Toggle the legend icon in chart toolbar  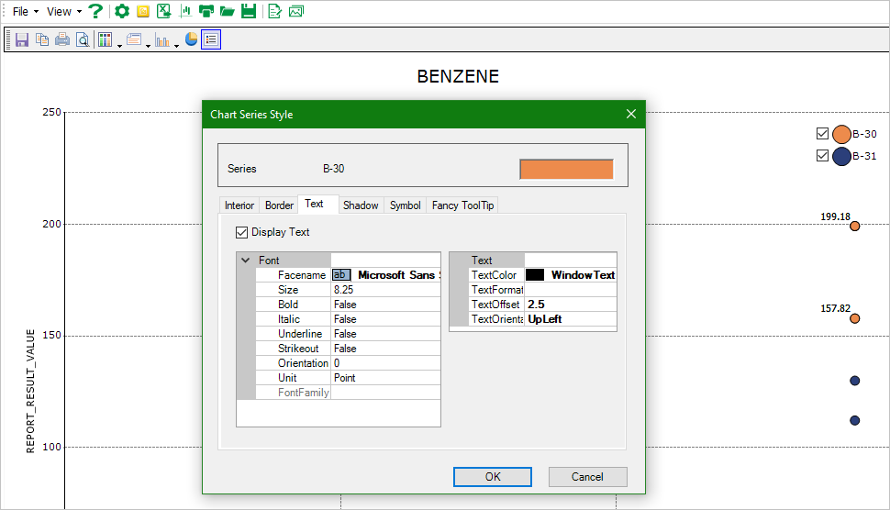coord(211,39)
